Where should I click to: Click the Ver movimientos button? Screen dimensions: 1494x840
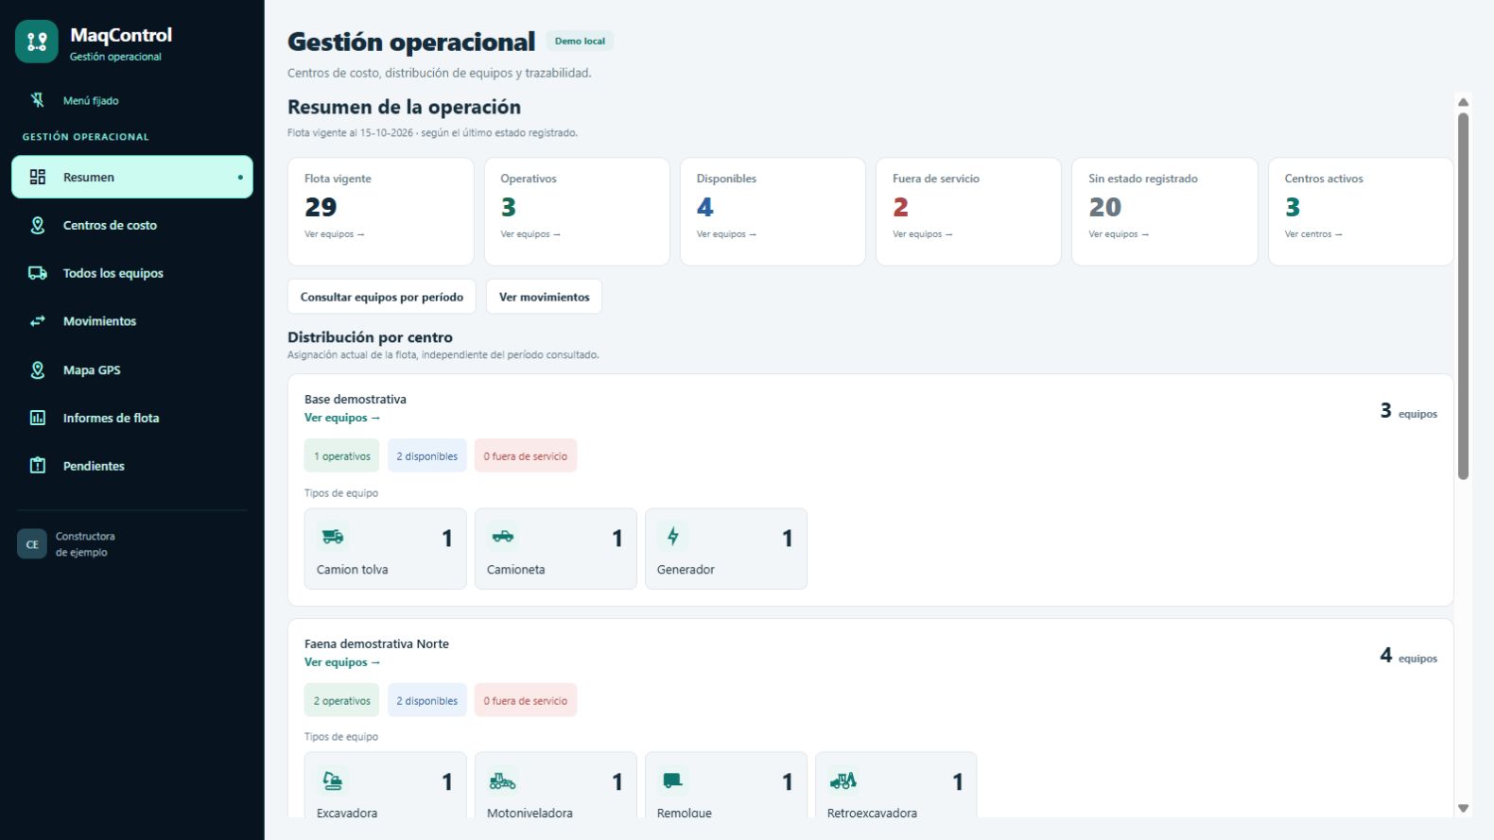pos(544,297)
